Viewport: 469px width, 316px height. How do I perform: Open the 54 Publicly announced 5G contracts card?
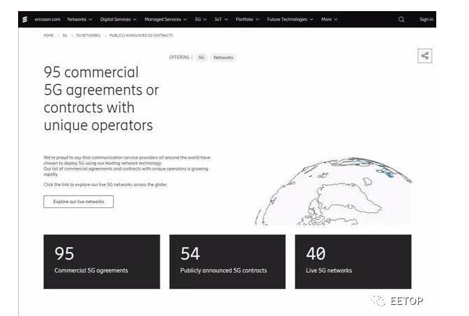(227, 261)
